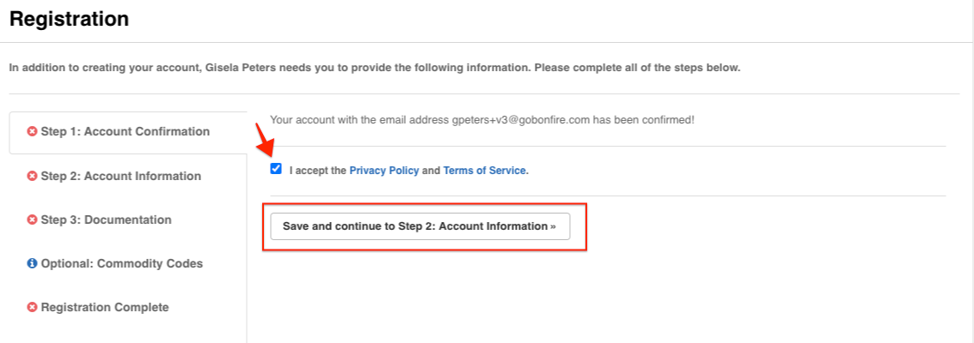
Task: Click the "I accept the" label text
Action: pos(318,171)
